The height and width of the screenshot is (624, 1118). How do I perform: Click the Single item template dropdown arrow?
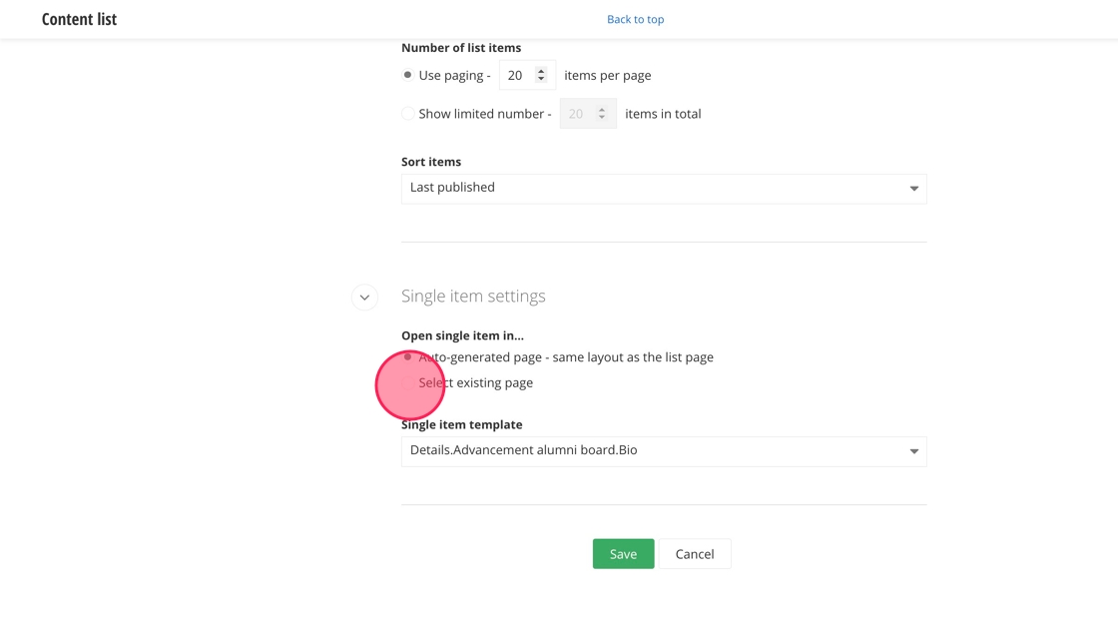pyautogui.click(x=913, y=451)
